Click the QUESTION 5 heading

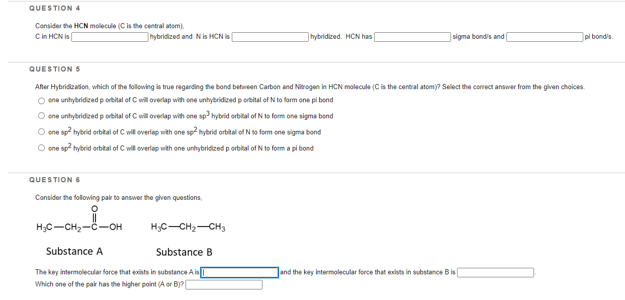55,69
